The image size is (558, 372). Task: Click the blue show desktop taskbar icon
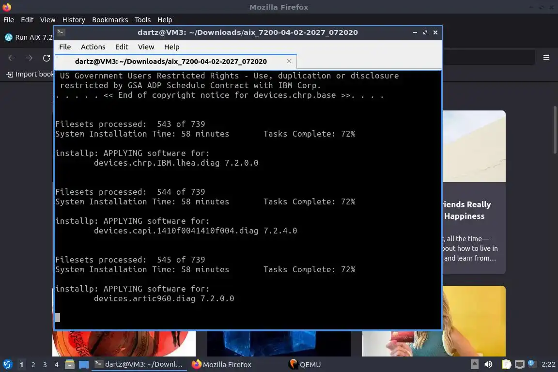tap(84, 365)
